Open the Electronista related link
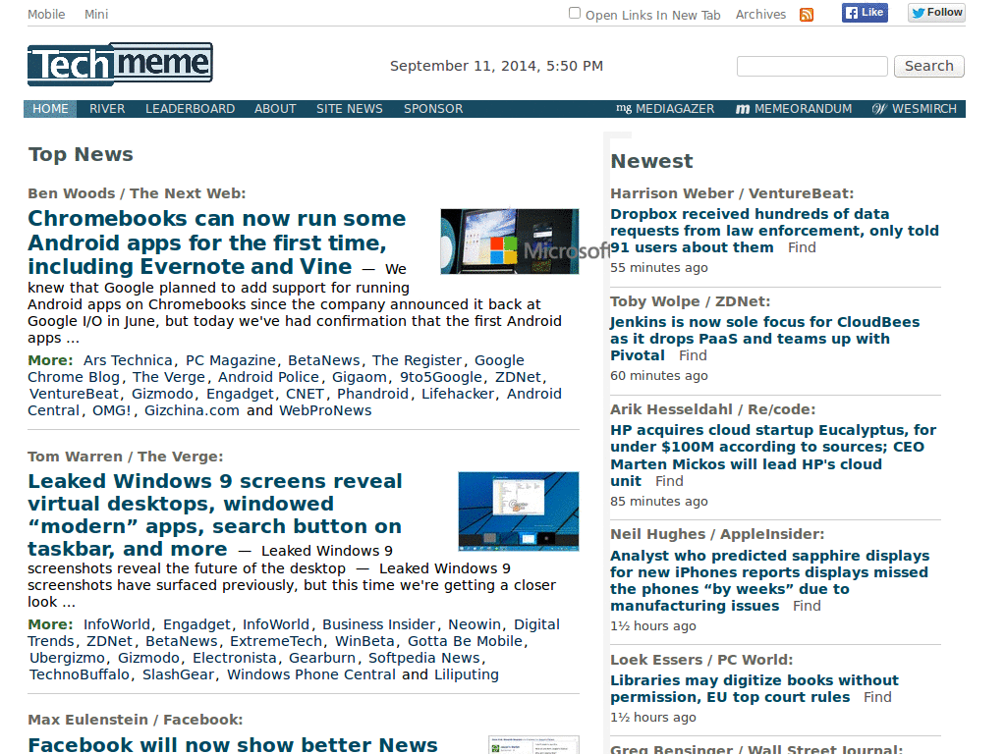The image size is (1006, 754). click(x=235, y=658)
